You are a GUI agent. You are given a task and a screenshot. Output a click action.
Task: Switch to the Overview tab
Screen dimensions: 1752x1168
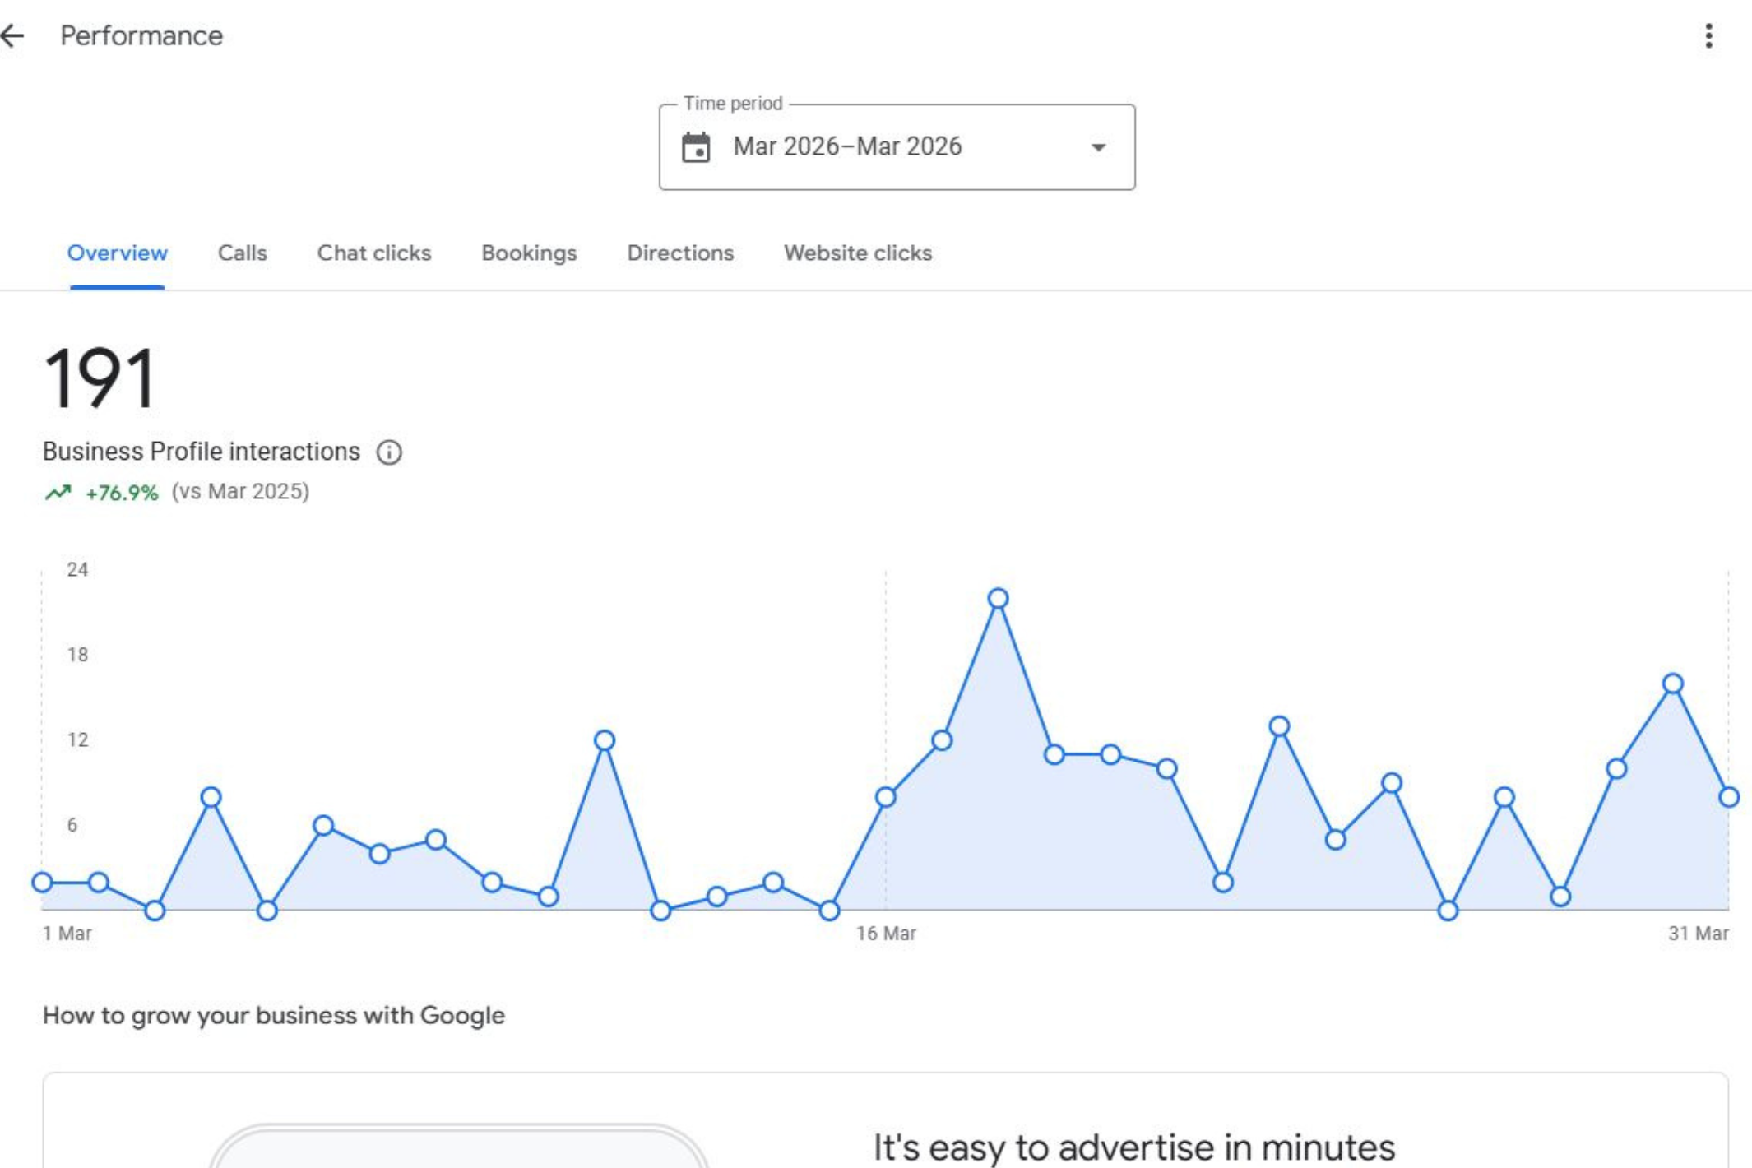(117, 253)
